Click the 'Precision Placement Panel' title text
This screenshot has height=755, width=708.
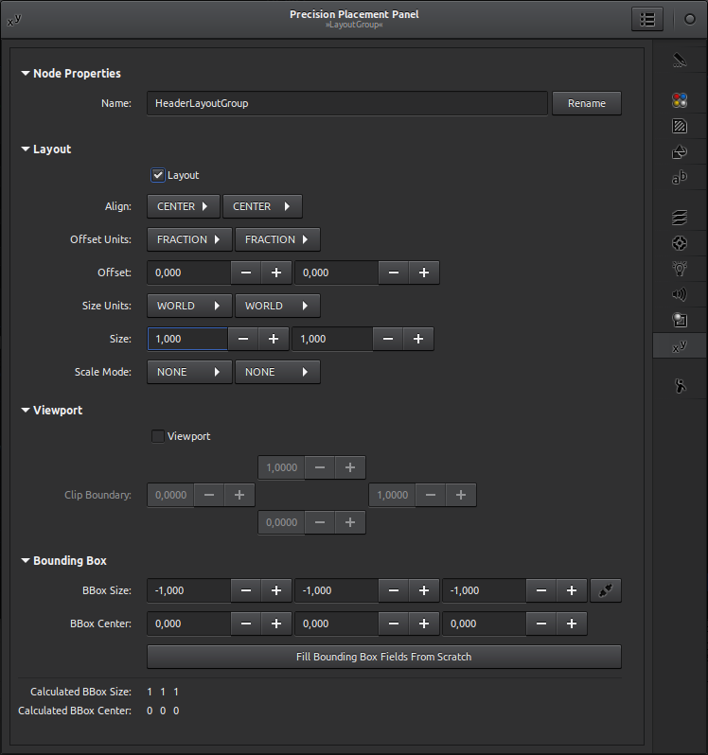click(354, 14)
